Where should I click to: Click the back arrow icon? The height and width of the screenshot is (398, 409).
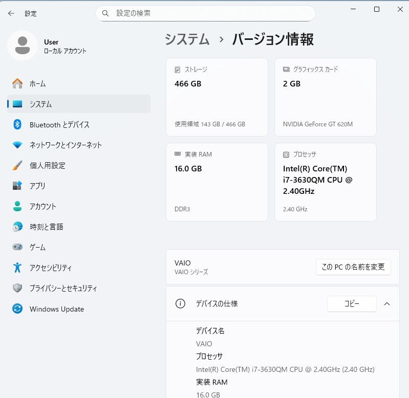[x=11, y=13]
